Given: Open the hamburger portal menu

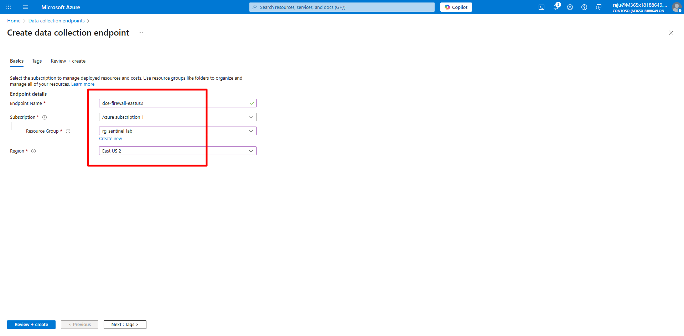Looking at the screenshot, I should click(26, 7).
